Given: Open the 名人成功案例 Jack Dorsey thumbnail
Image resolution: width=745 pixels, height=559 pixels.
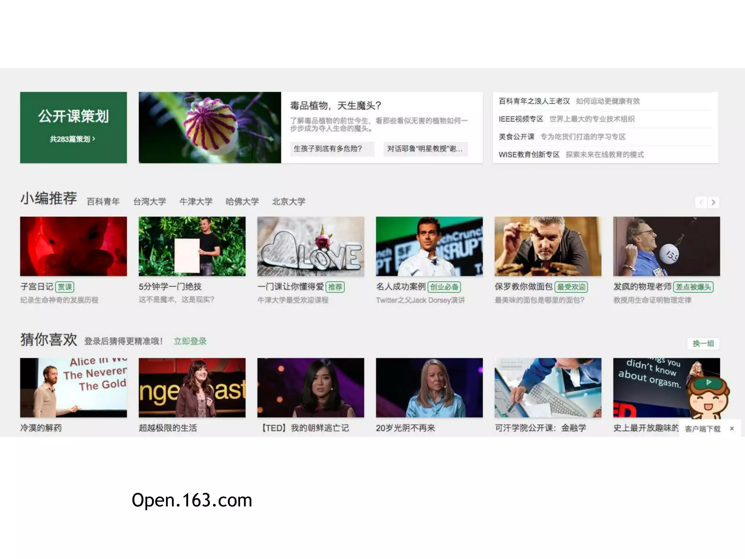Looking at the screenshot, I should (429, 246).
